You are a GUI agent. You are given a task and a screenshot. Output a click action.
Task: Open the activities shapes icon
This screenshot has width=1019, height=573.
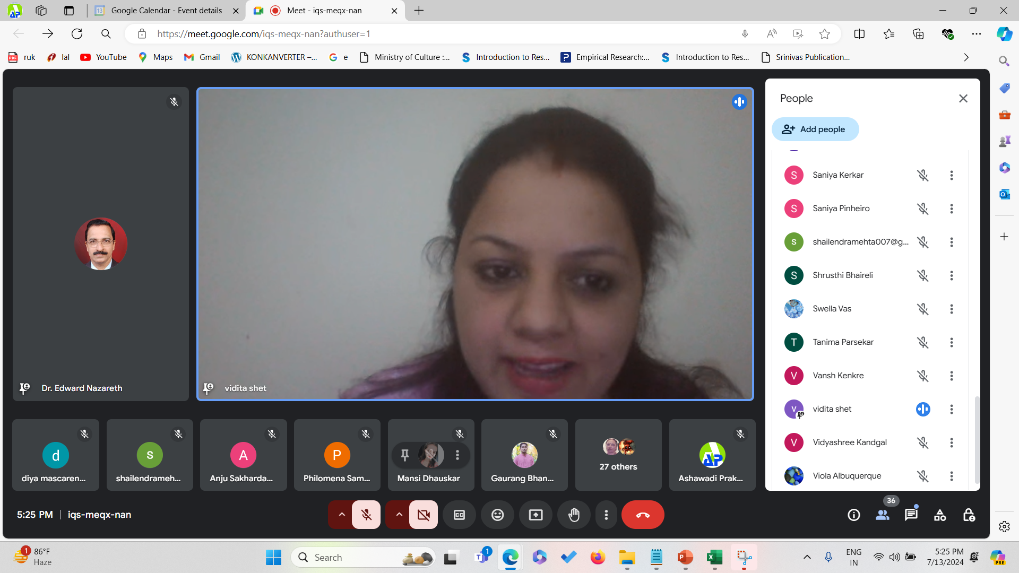940,515
